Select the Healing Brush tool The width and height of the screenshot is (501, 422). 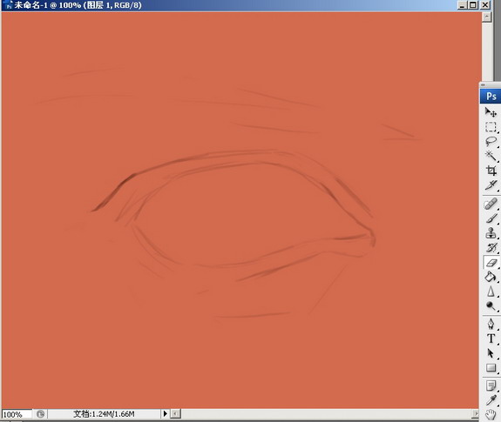tap(491, 204)
